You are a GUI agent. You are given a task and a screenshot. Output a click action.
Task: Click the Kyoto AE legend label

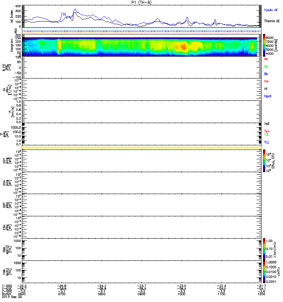pyautogui.click(x=271, y=9)
